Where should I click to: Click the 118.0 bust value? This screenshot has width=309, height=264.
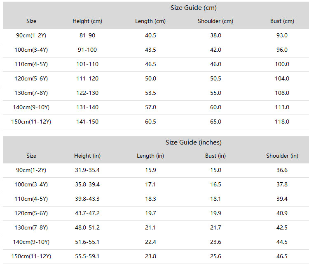click(282, 122)
